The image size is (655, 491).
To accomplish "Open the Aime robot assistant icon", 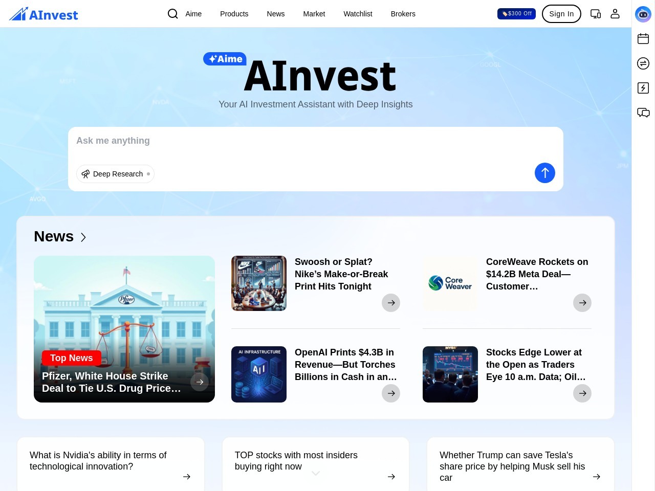I will coord(643,14).
